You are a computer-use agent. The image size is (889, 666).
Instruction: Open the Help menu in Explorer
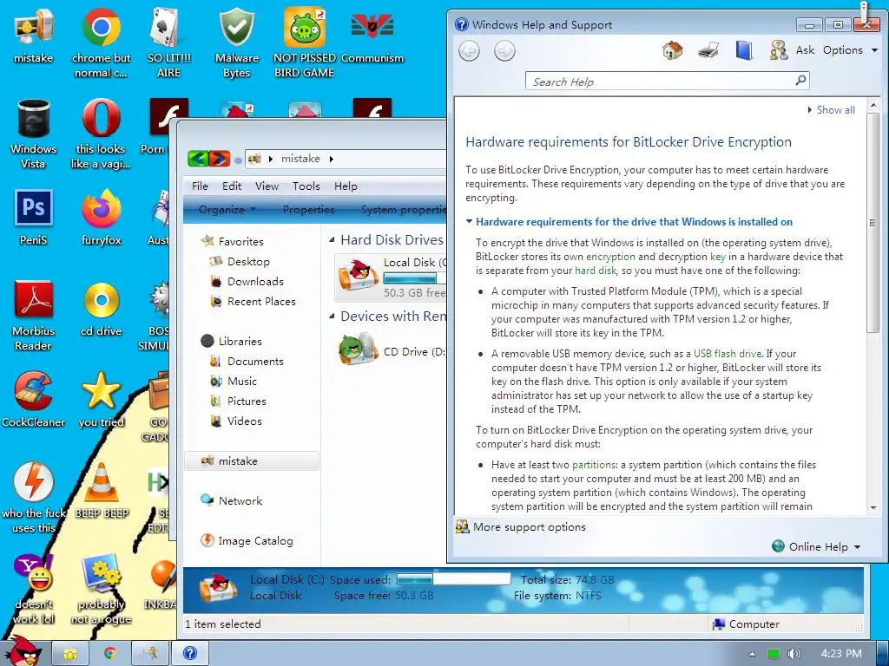[x=346, y=186]
